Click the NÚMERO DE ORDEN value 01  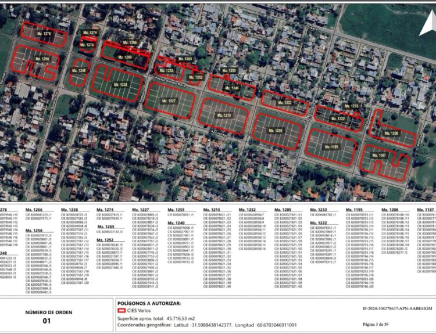click(x=47, y=319)
